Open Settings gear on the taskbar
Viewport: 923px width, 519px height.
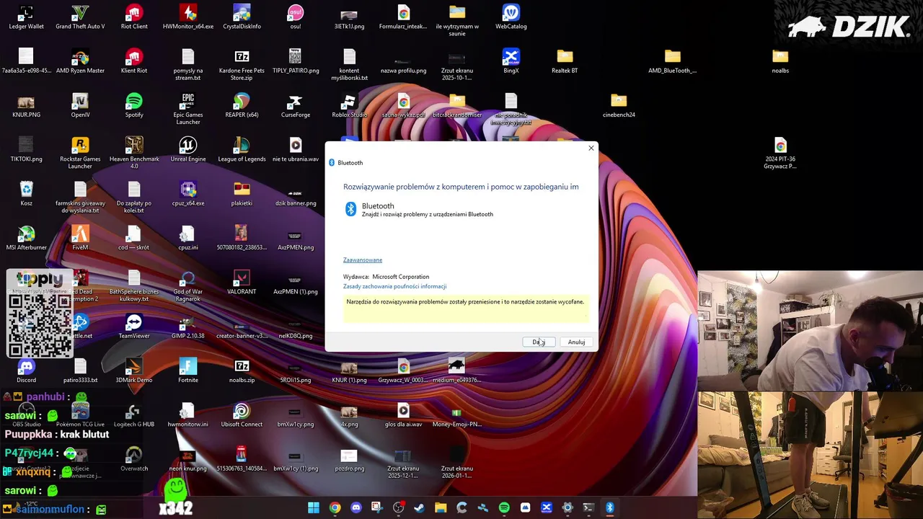[x=568, y=507]
